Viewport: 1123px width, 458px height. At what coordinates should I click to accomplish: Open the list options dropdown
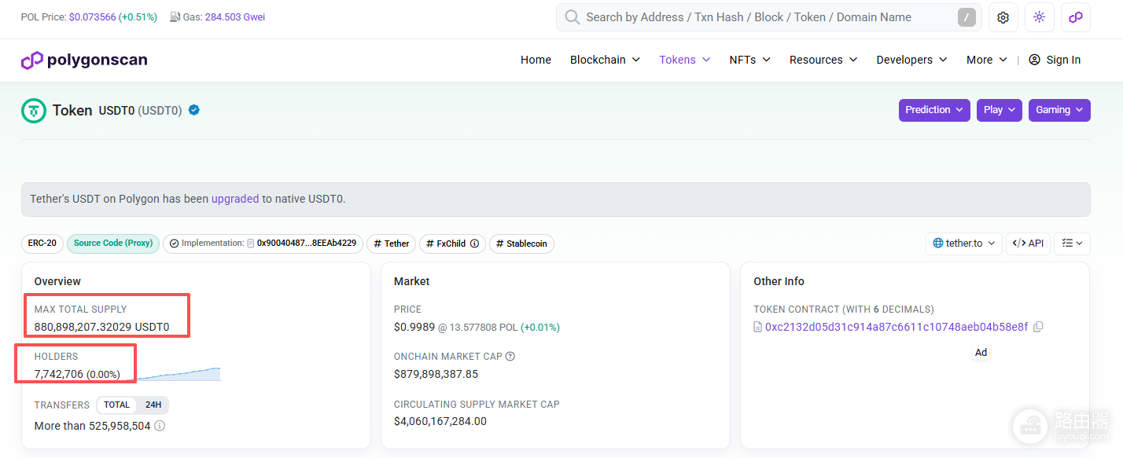pos(1072,244)
